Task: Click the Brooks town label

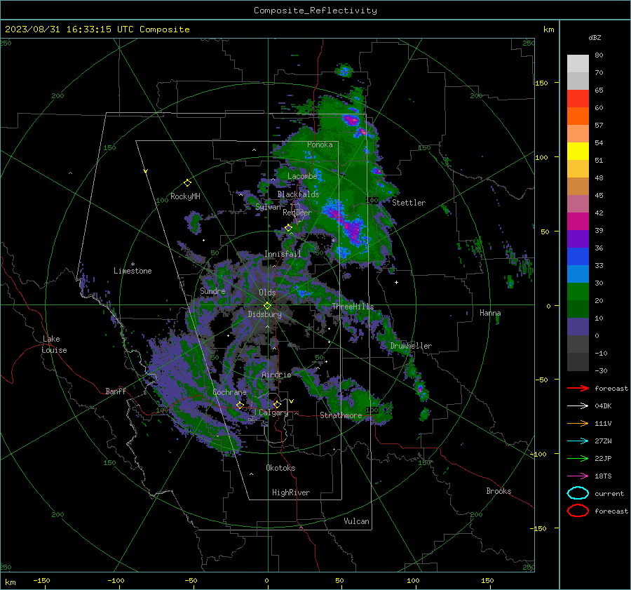Action: click(498, 491)
